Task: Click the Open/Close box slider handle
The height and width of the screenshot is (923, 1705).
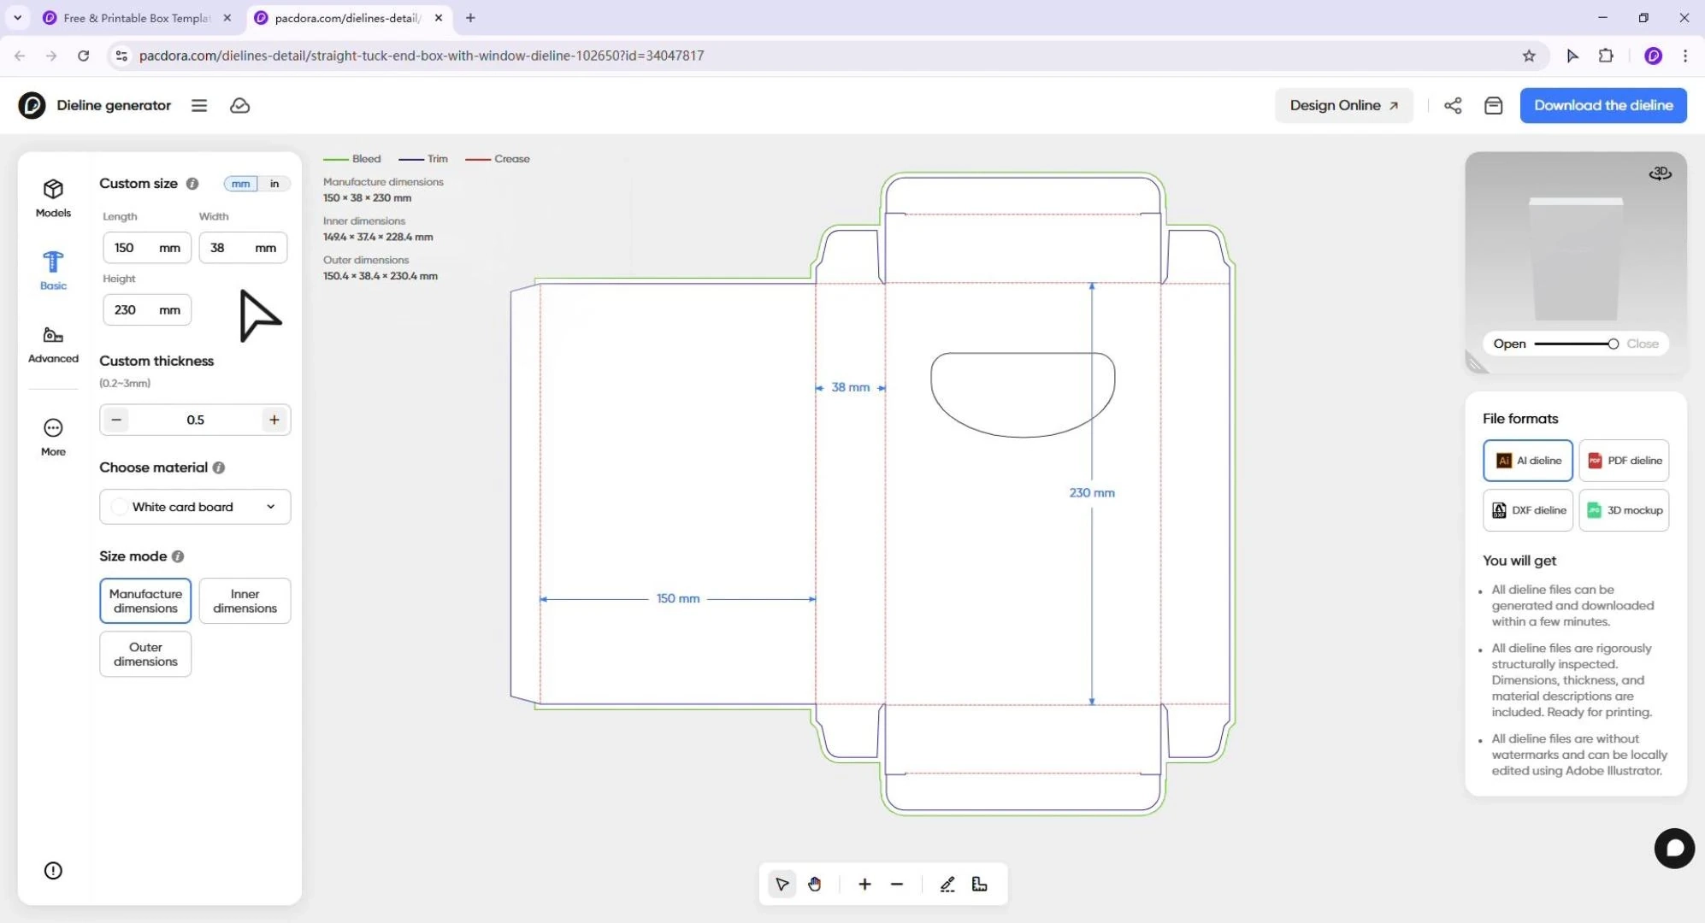Action: [x=1613, y=344]
